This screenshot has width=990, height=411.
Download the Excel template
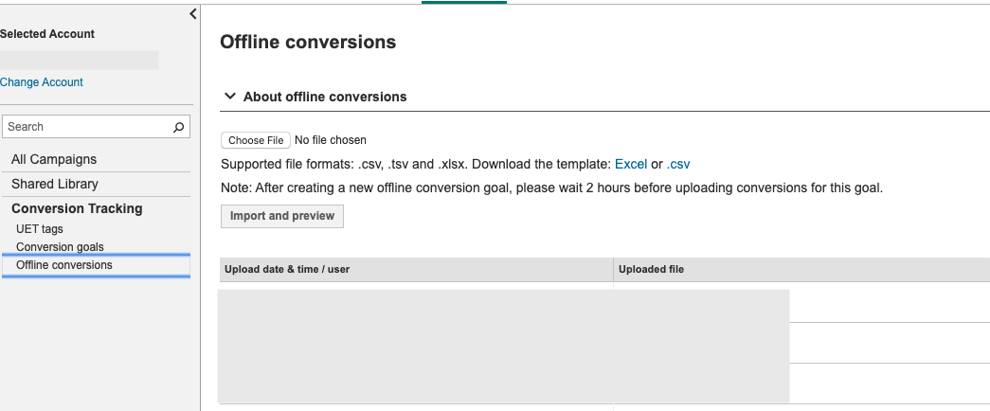631,164
